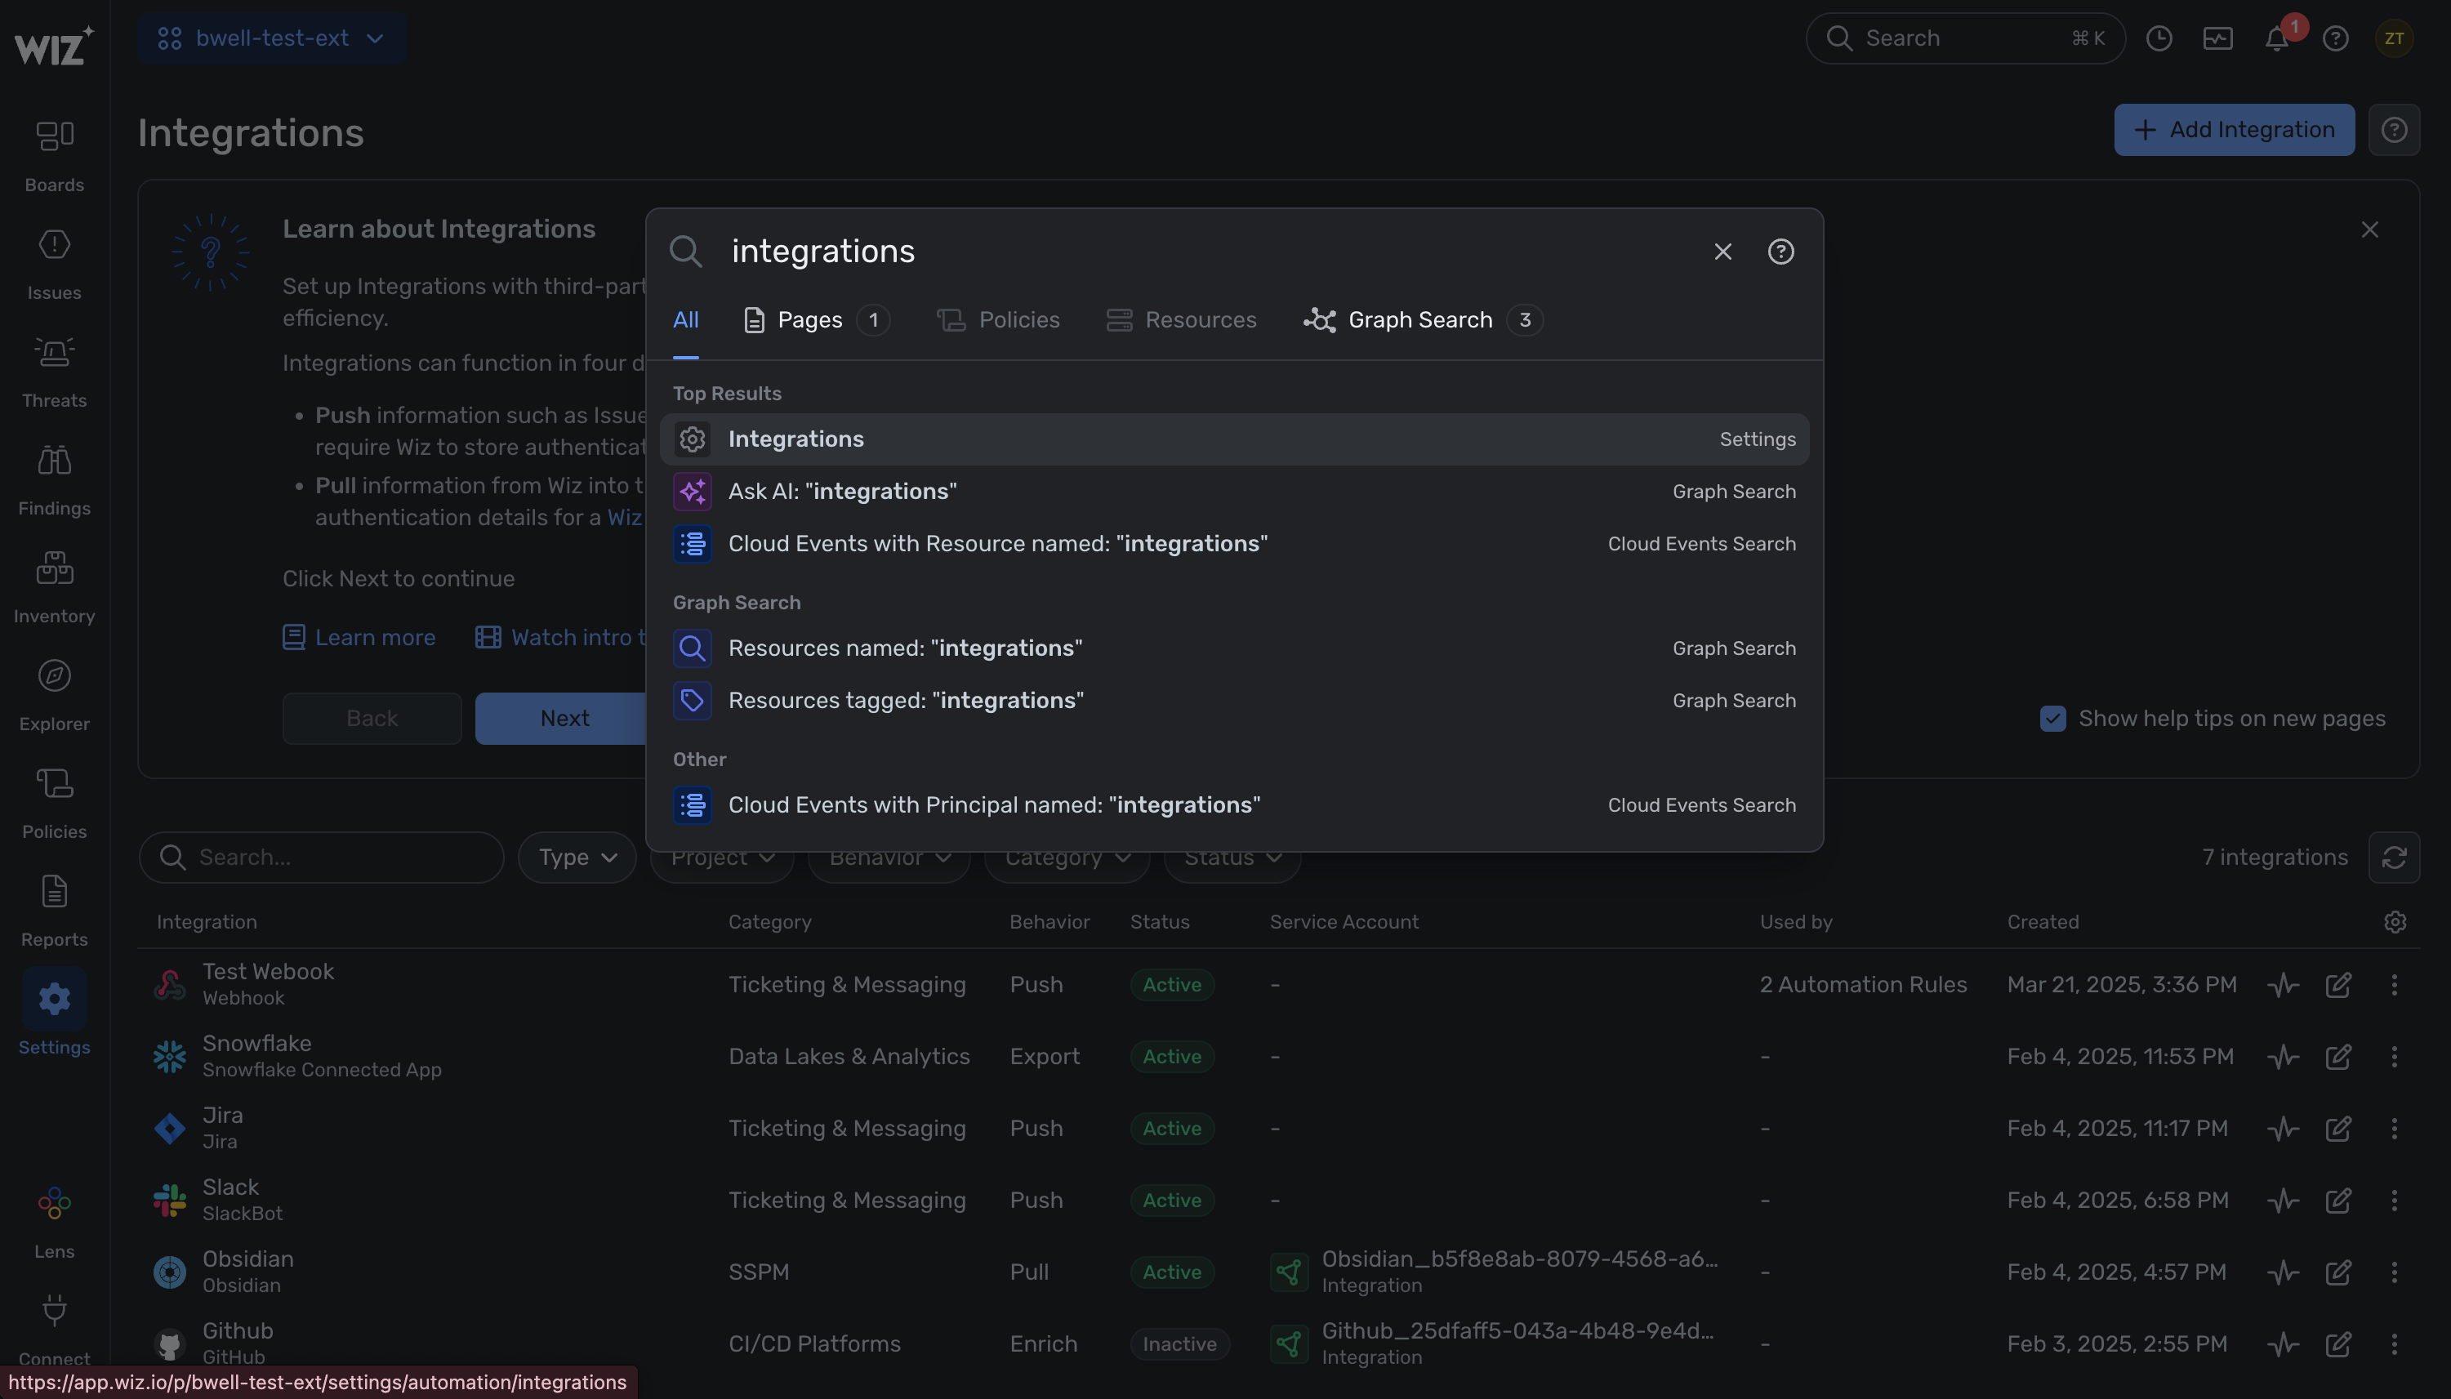The image size is (2451, 1399).
Task: Go to the Reports section
Action: tap(54, 911)
